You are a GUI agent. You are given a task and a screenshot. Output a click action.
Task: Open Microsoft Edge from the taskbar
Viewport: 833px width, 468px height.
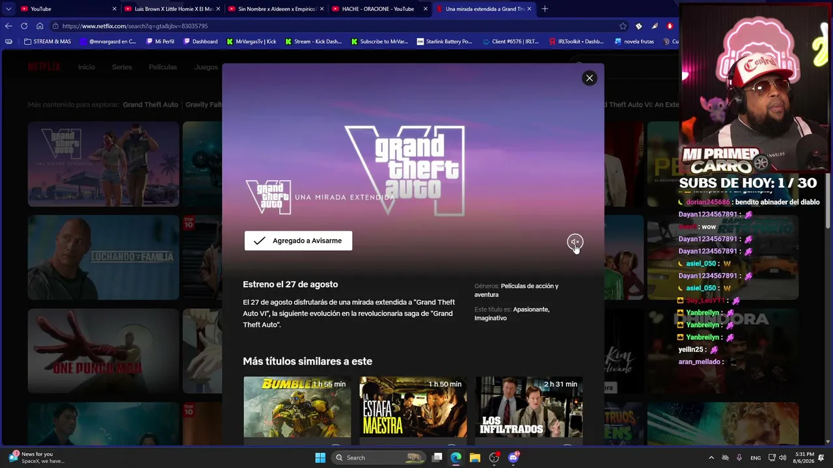click(456, 458)
